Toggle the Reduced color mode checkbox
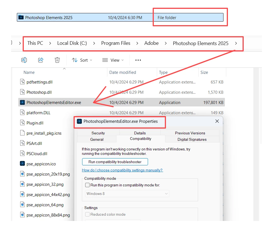The image size is (273, 232). pos(87,214)
